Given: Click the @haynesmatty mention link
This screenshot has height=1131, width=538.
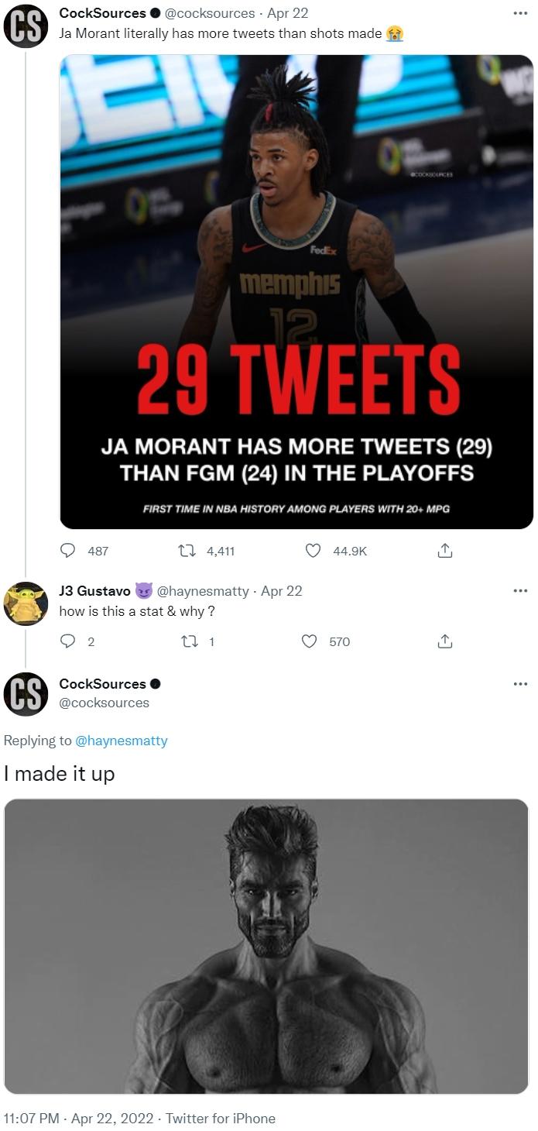Looking at the screenshot, I should coord(121,741).
